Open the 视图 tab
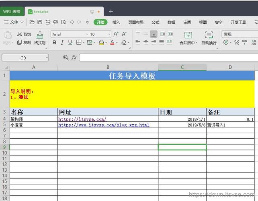Viewport: 258px width, 201px height. pyautogui.click(x=203, y=22)
